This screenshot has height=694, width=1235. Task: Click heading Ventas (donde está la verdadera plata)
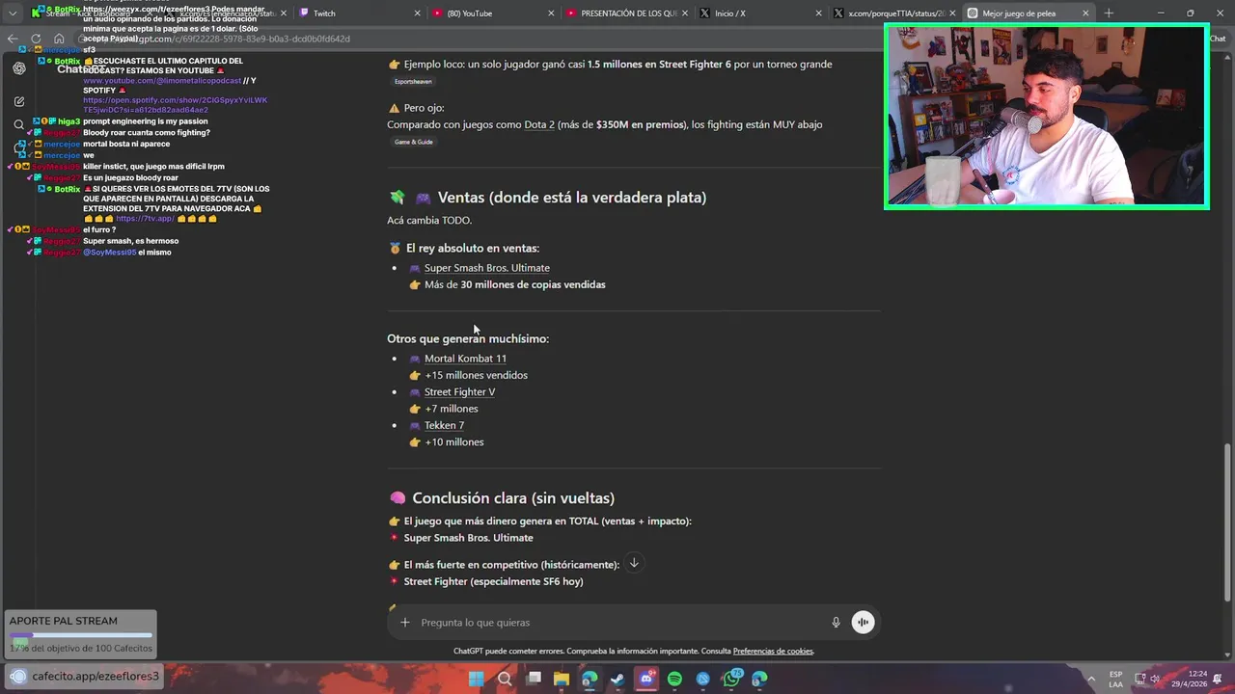(x=572, y=198)
